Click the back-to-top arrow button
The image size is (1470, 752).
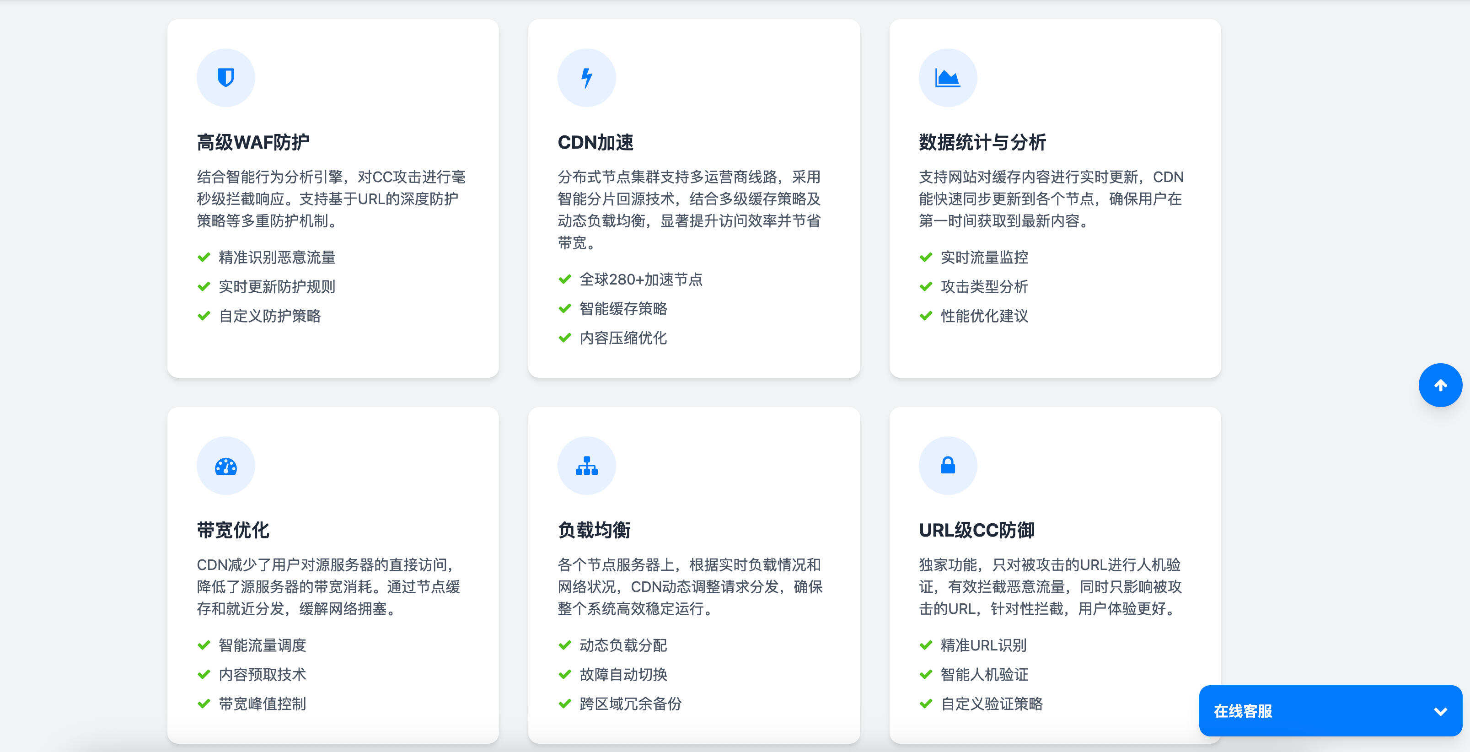coord(1440,385)
